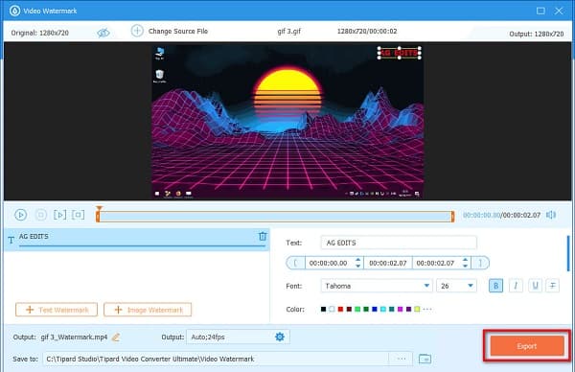
Task: Open output settings gear icon
Action: (x=280, y=337)
